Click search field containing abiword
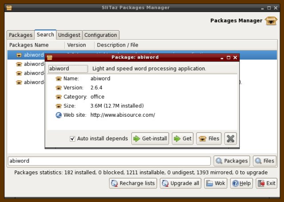The image size is (284, 202). pyautogui.click(x=109, y=161)
